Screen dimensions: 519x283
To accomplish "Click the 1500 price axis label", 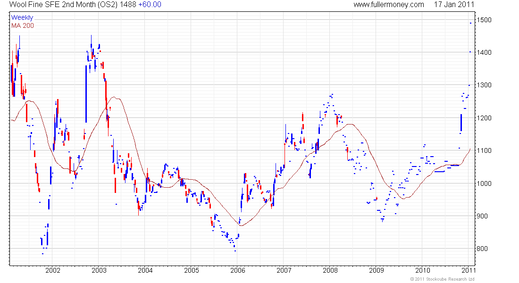I will tap(484, 20).
